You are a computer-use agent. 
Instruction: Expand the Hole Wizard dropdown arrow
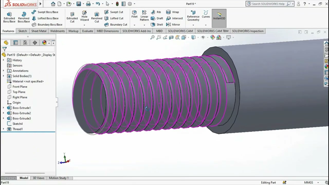click(x=84, y=25)
